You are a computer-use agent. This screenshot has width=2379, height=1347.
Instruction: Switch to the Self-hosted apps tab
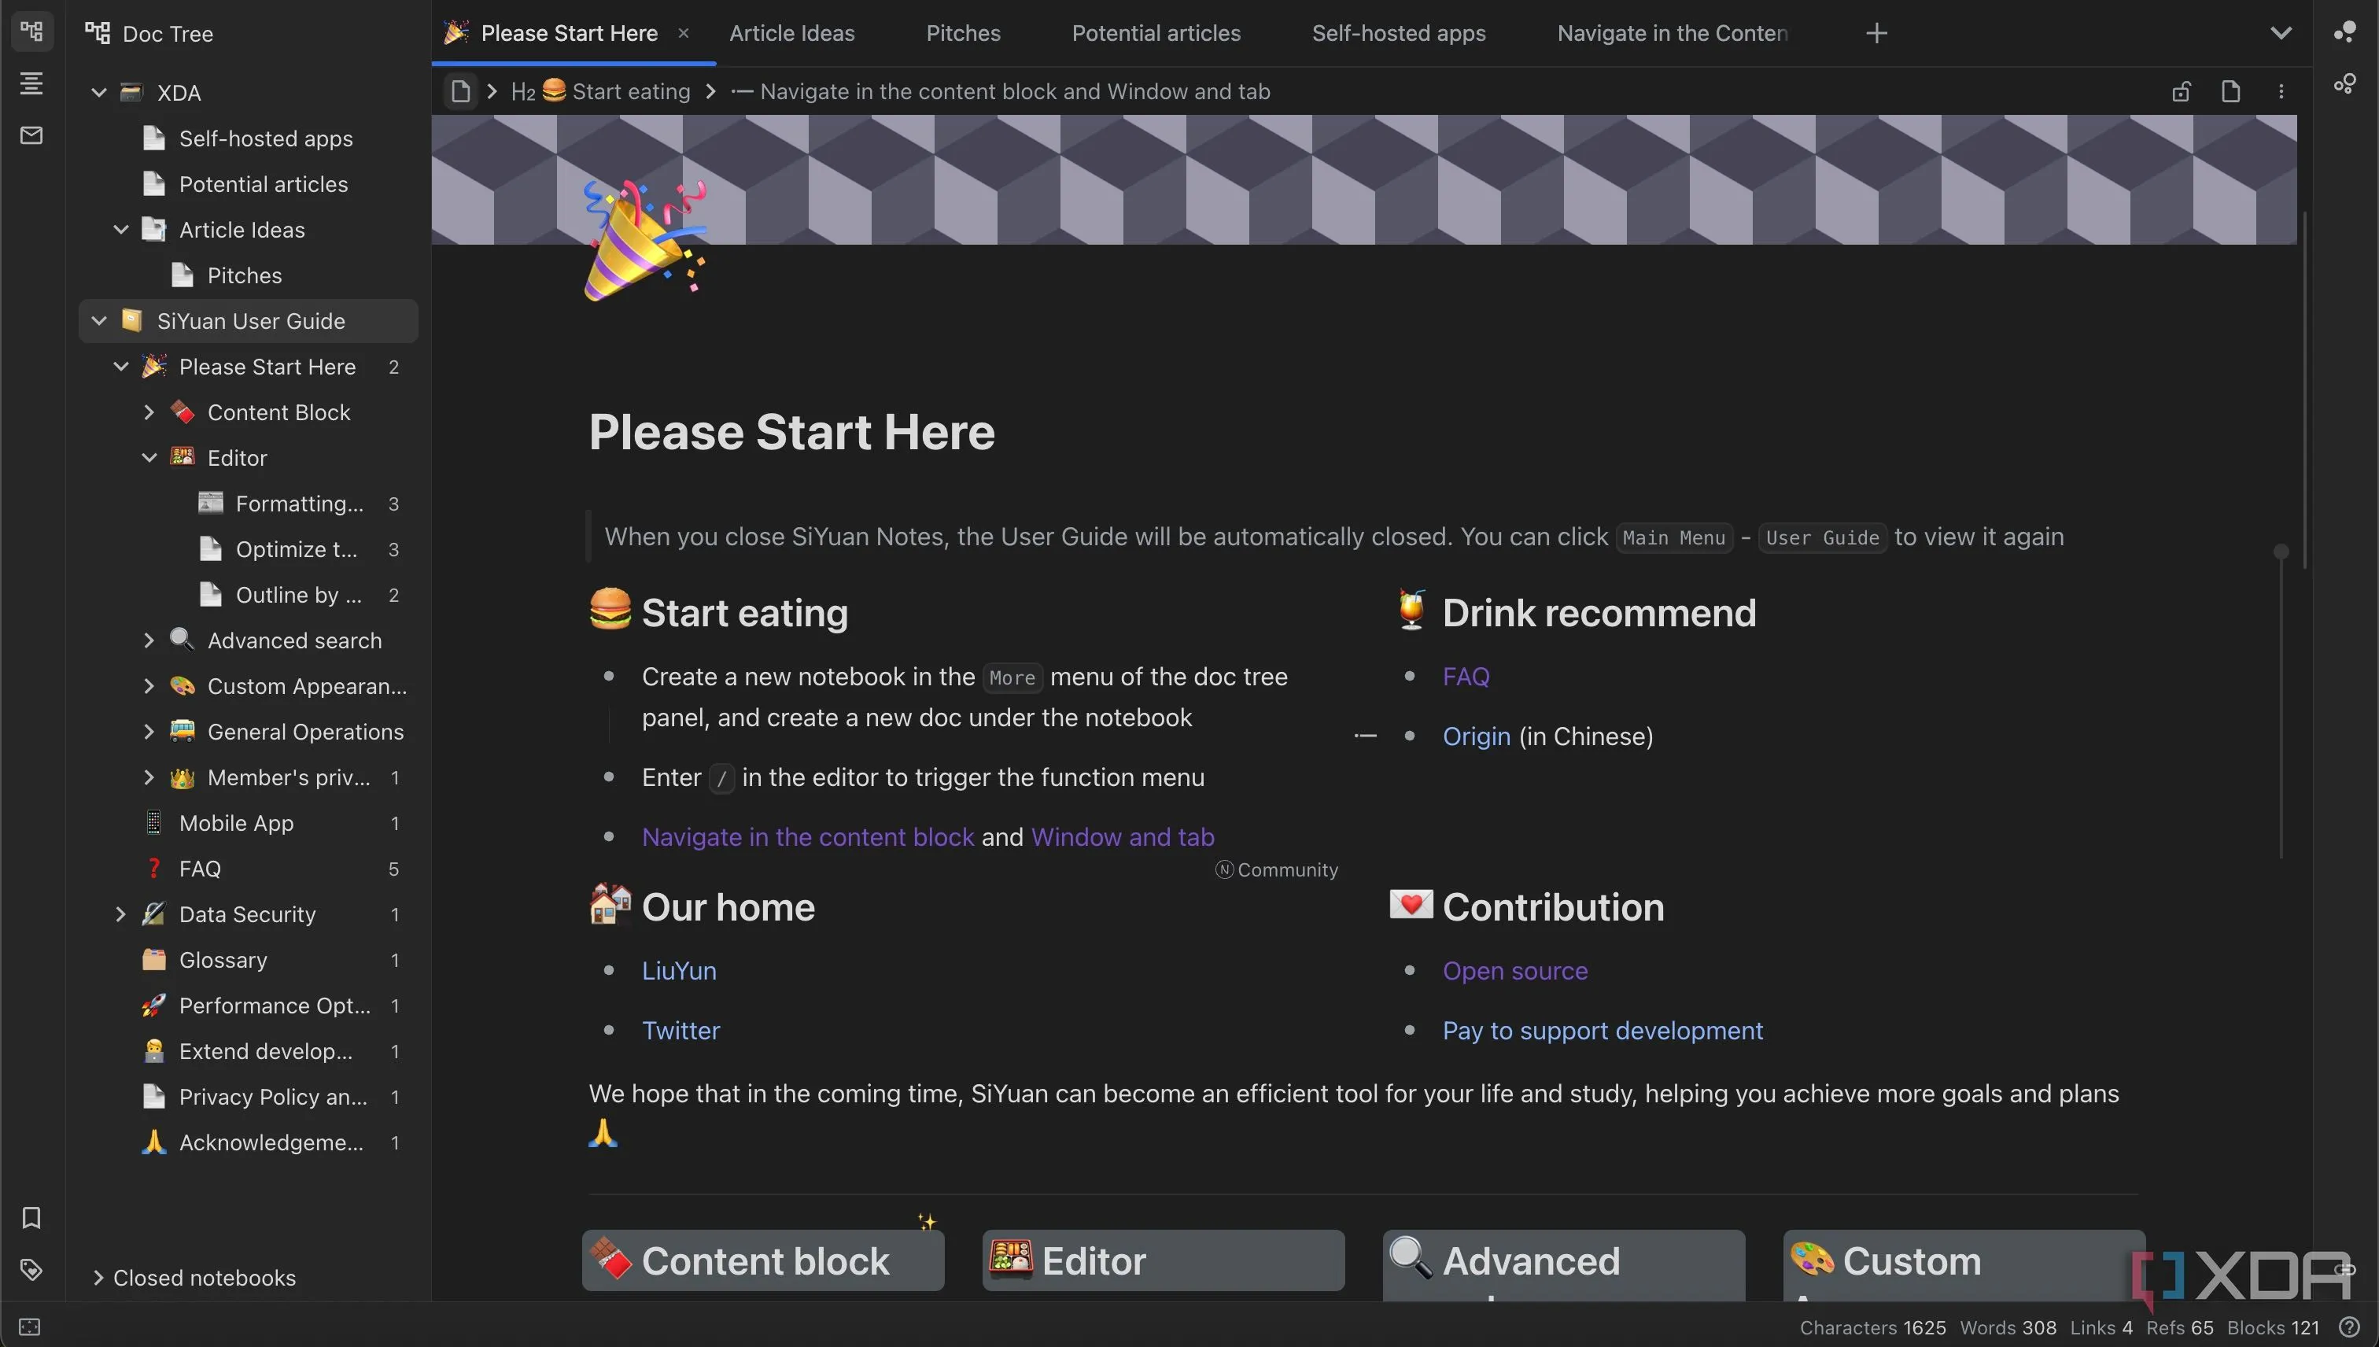(1399, 33)
